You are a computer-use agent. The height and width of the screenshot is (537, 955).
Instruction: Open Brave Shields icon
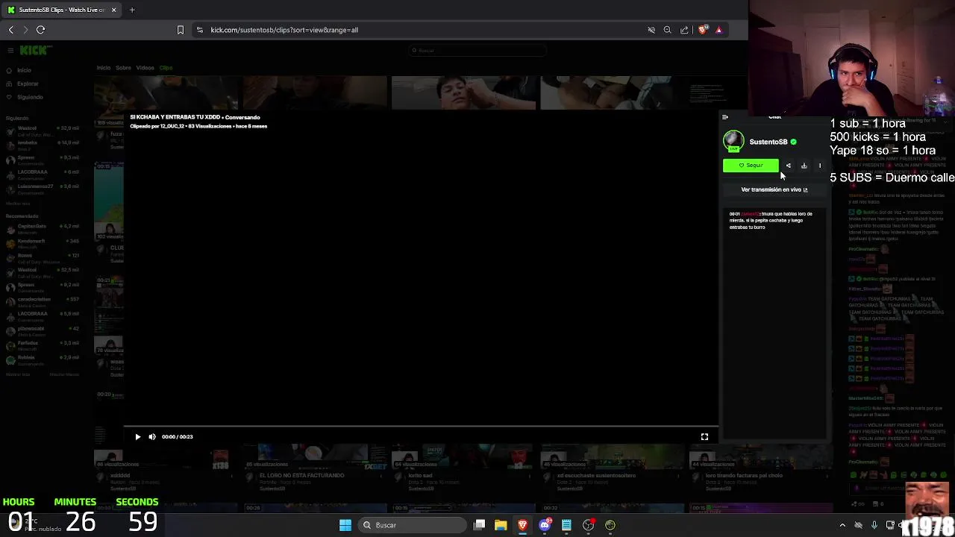(702, 30)
